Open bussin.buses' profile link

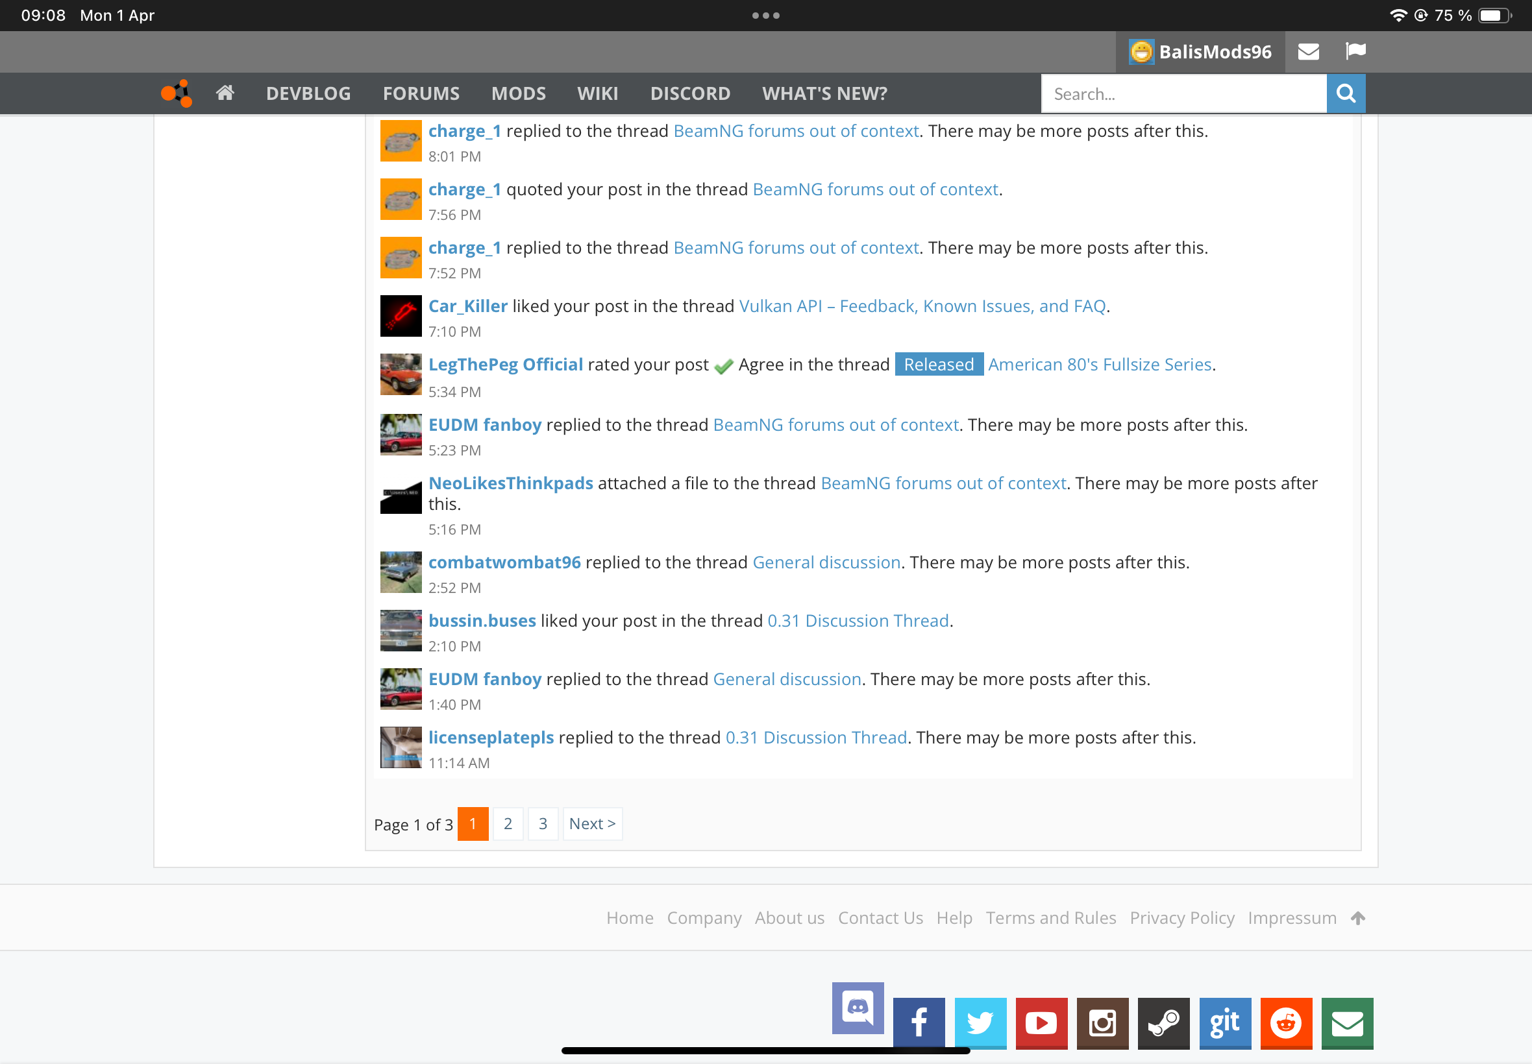tap(482, 621)
